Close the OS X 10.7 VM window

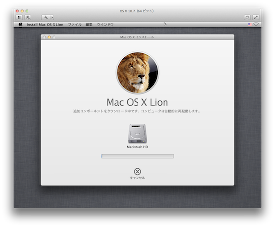[17, 11]
